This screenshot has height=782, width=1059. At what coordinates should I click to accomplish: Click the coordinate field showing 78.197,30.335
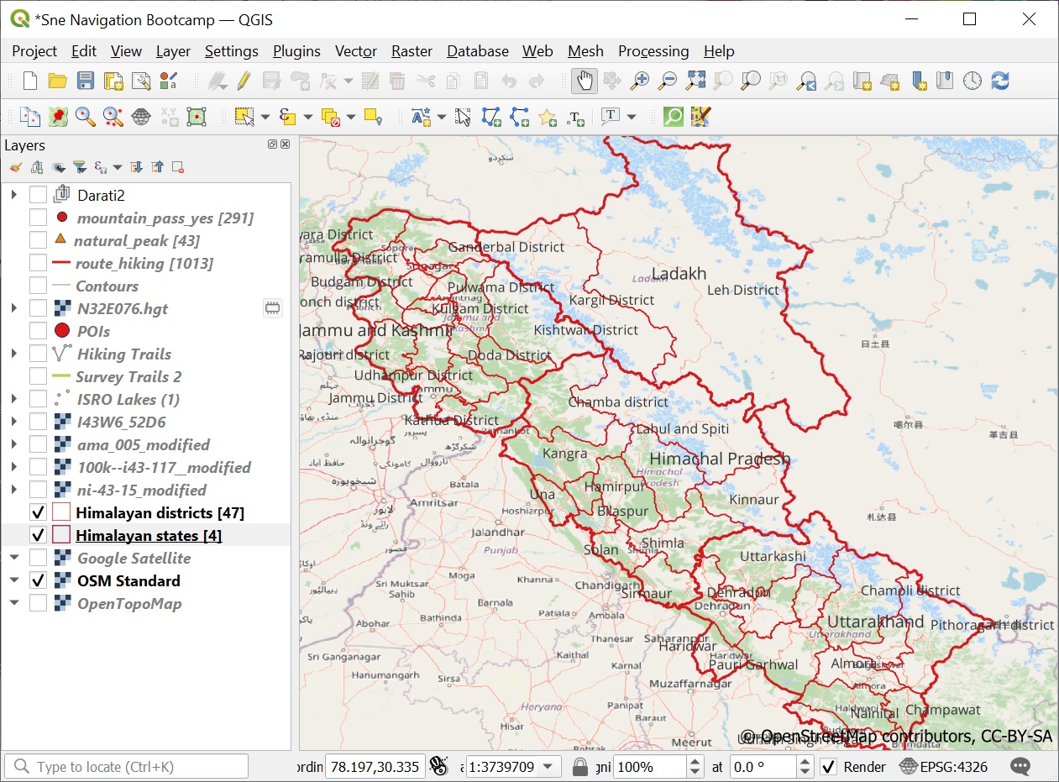(374, 766)
